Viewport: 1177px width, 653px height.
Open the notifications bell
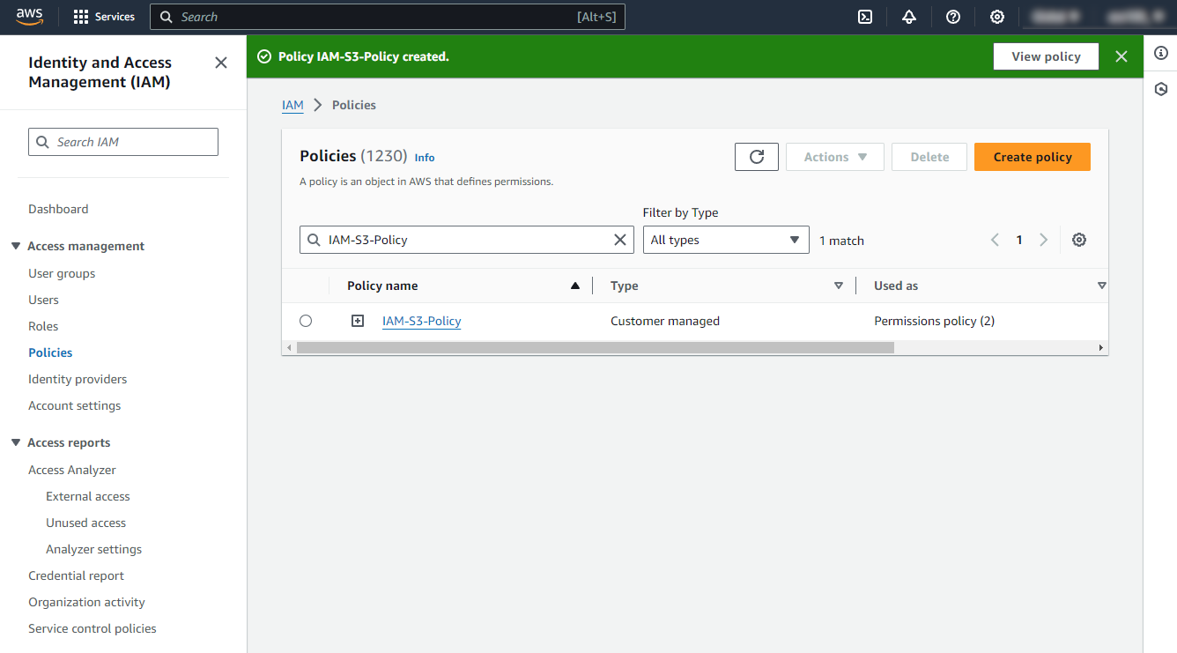point(908,16)
